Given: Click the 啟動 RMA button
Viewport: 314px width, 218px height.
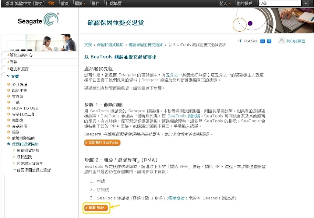Looking at the screenshot, I should click(96, 208).
